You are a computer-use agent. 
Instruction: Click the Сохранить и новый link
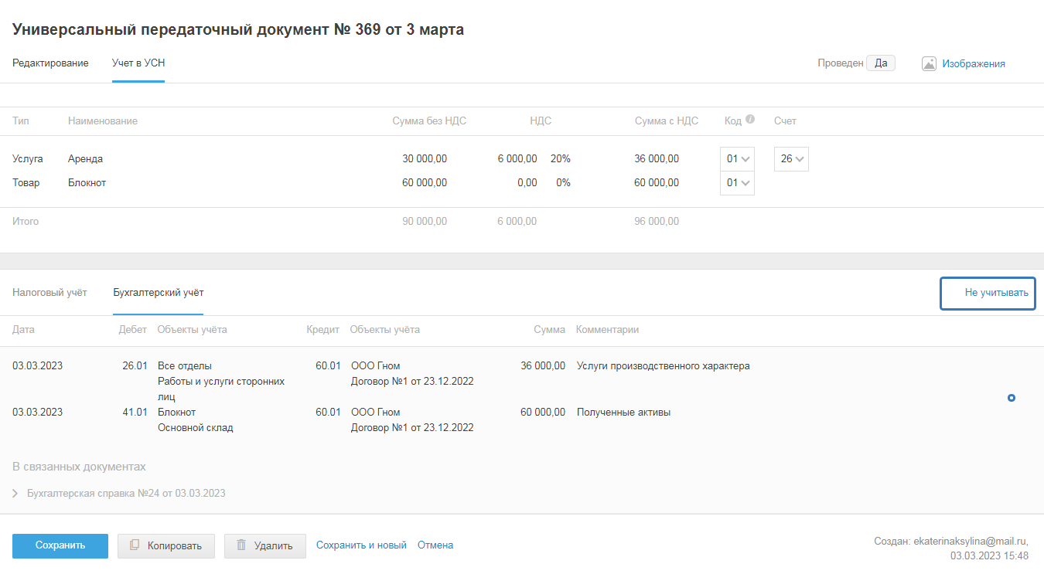click(x=361, y=545)
